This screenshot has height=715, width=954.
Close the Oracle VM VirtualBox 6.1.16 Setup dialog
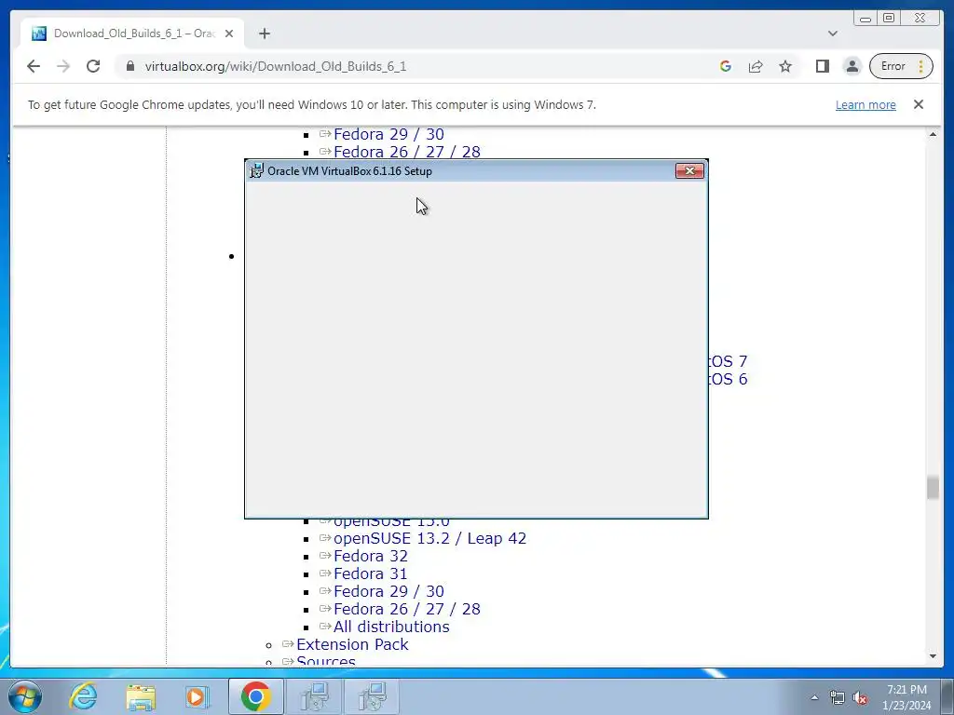coord(689,171)
